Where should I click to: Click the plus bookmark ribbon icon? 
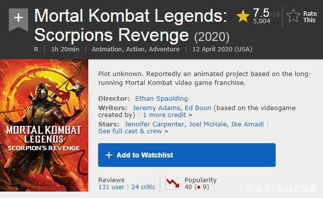click(x=18, y=18)
